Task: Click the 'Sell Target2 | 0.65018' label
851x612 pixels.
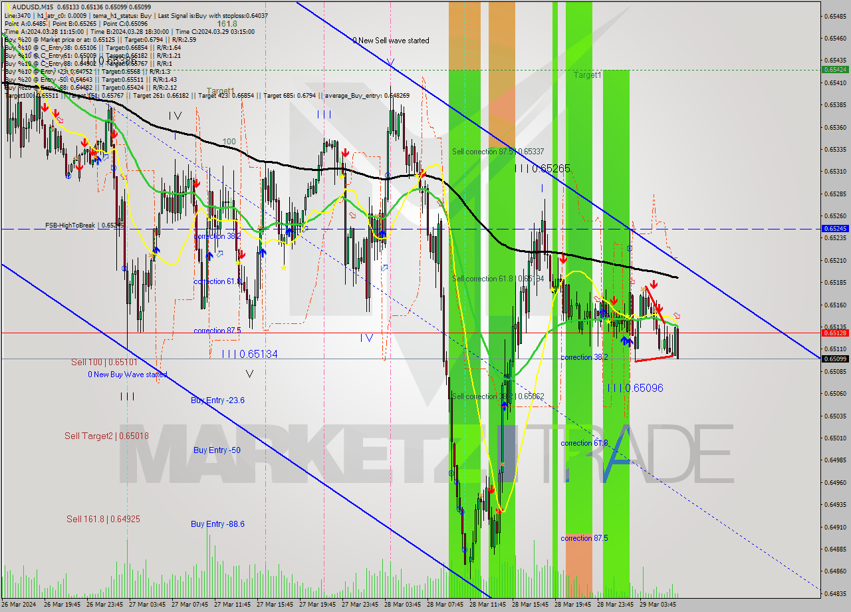Action: [106, 436]
